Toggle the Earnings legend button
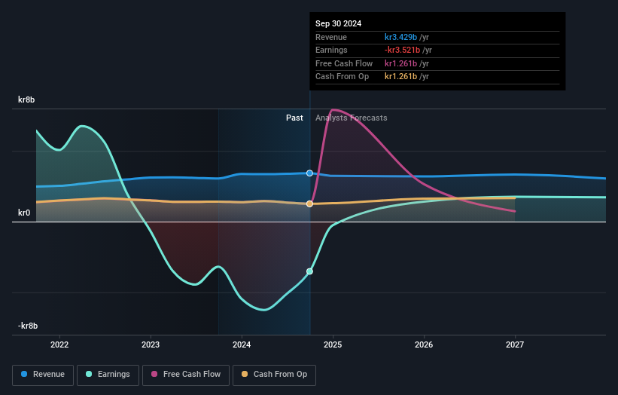Image resolution: width=618 pixels, height=395 pixels. [x=108, y=375]
